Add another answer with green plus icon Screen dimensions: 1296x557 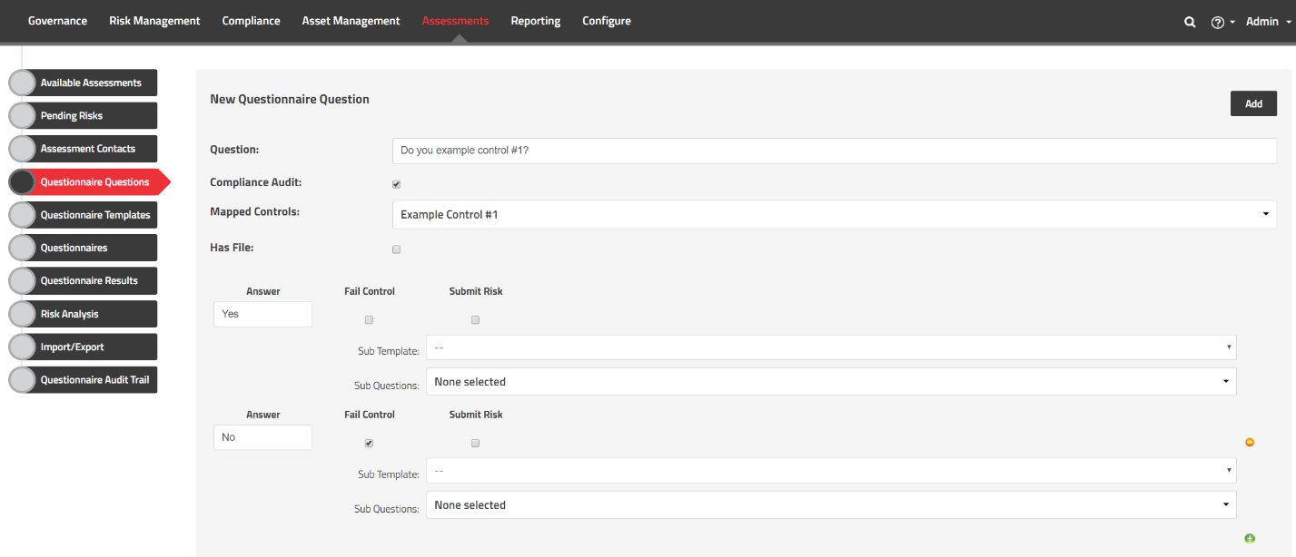pyautogui.click(x=1250, y=538)
